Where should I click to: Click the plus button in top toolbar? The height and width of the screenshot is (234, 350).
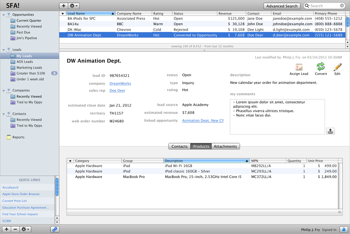coord(64,6)
